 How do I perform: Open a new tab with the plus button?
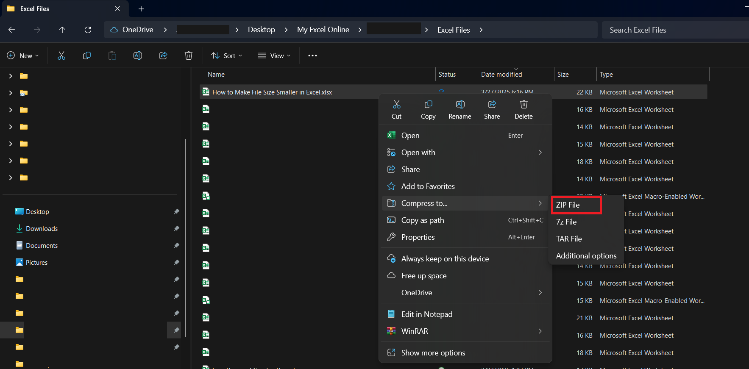coord(141,8)
